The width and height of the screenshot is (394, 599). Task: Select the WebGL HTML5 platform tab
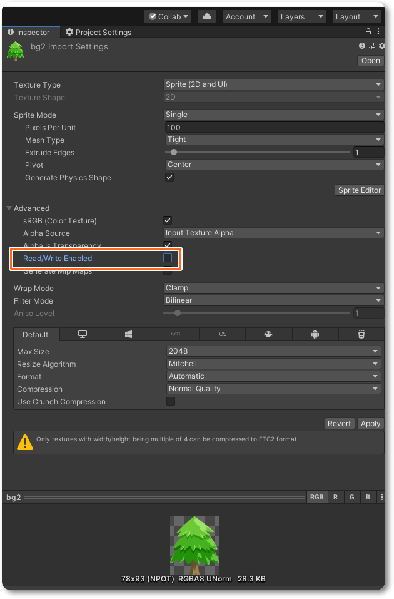pos(361,334)
